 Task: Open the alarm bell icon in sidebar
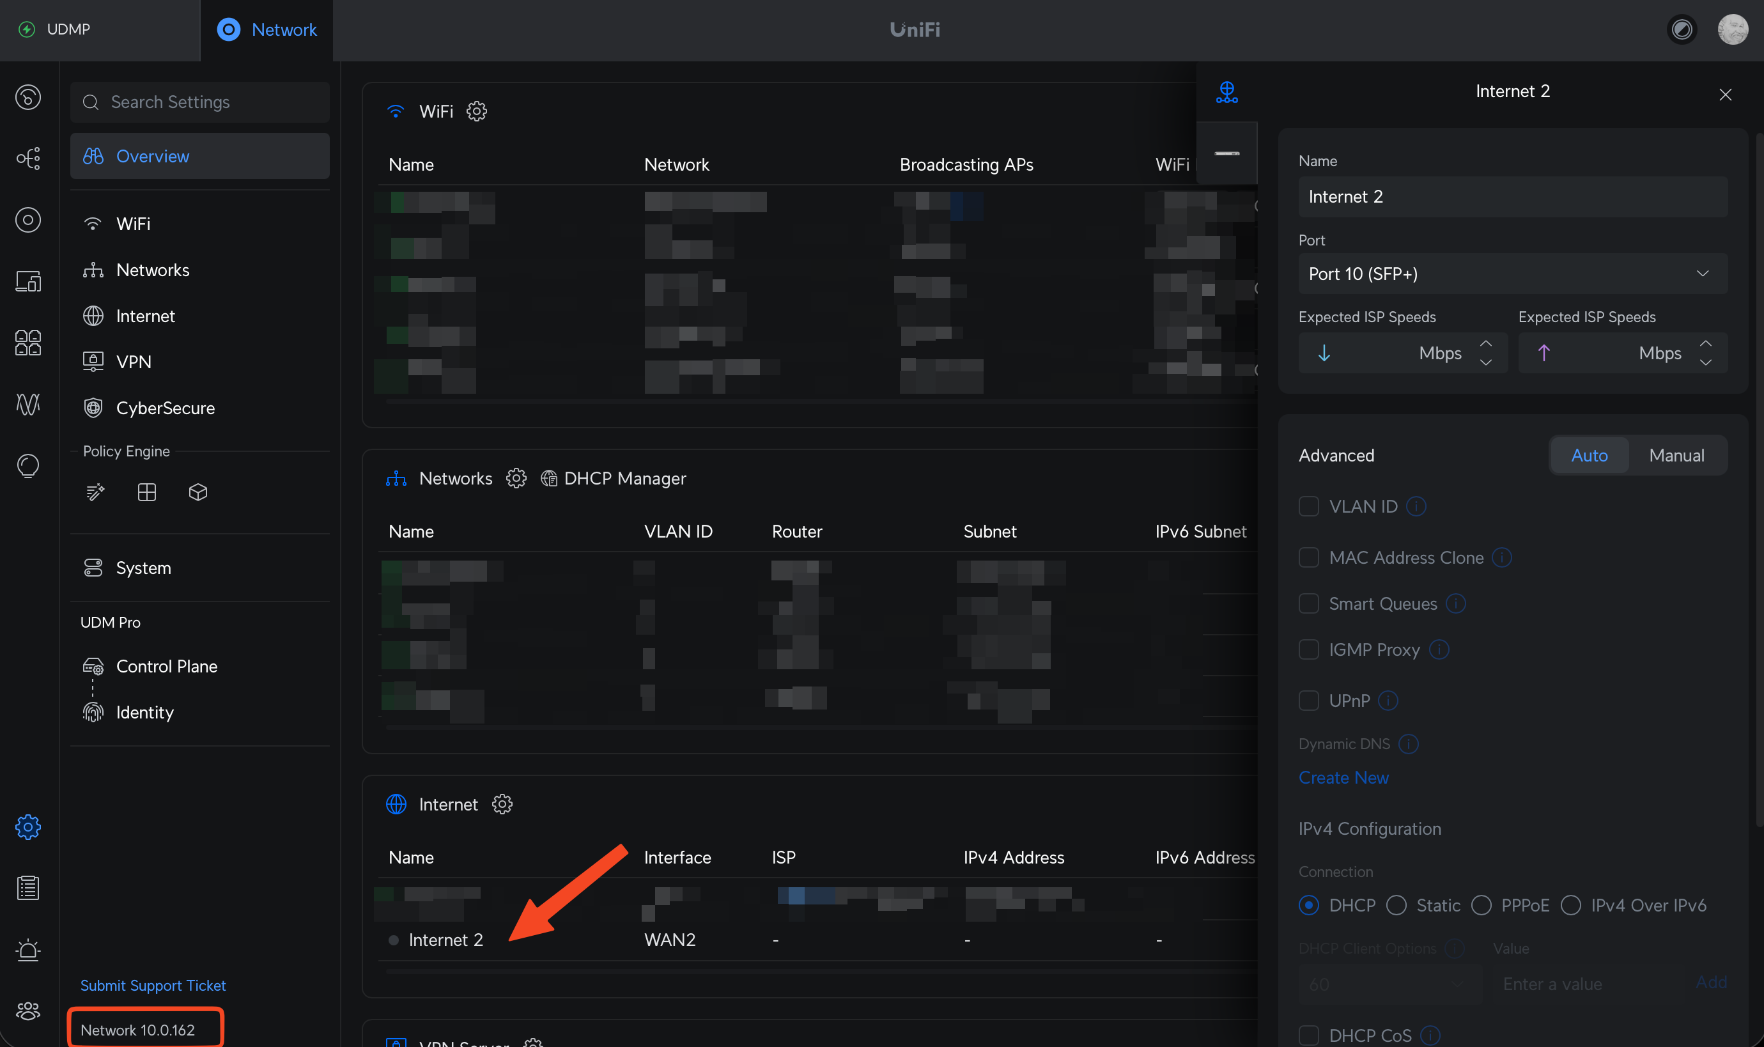click(x=28, y=950)
